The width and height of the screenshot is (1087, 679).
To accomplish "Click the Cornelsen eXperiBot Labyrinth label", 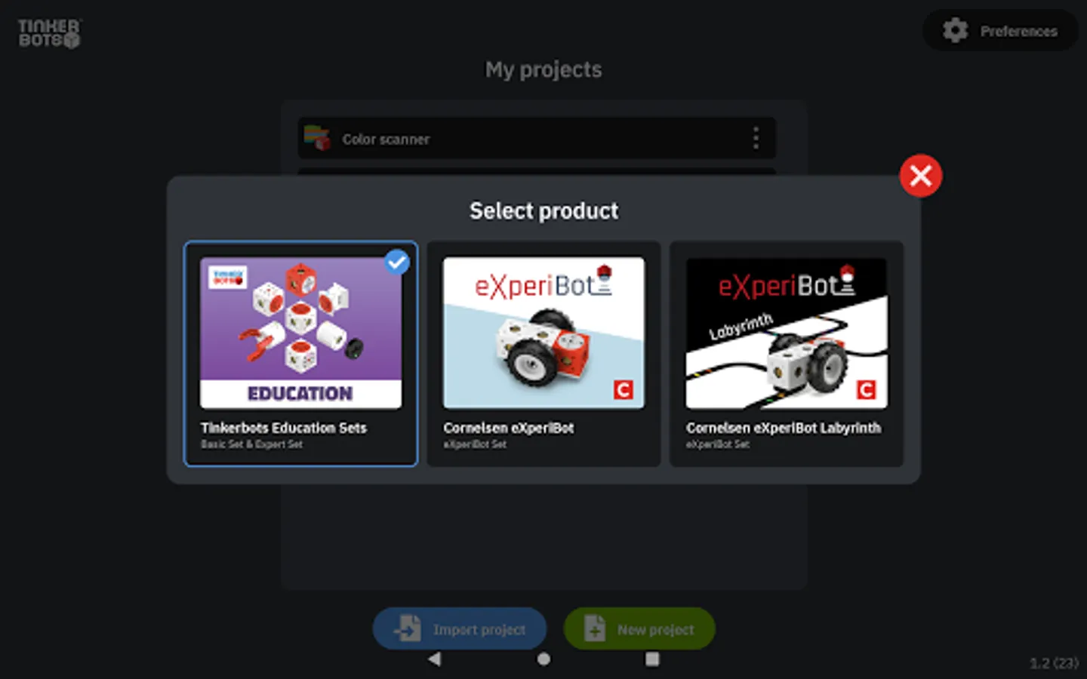I will click(x=784, y=428).
